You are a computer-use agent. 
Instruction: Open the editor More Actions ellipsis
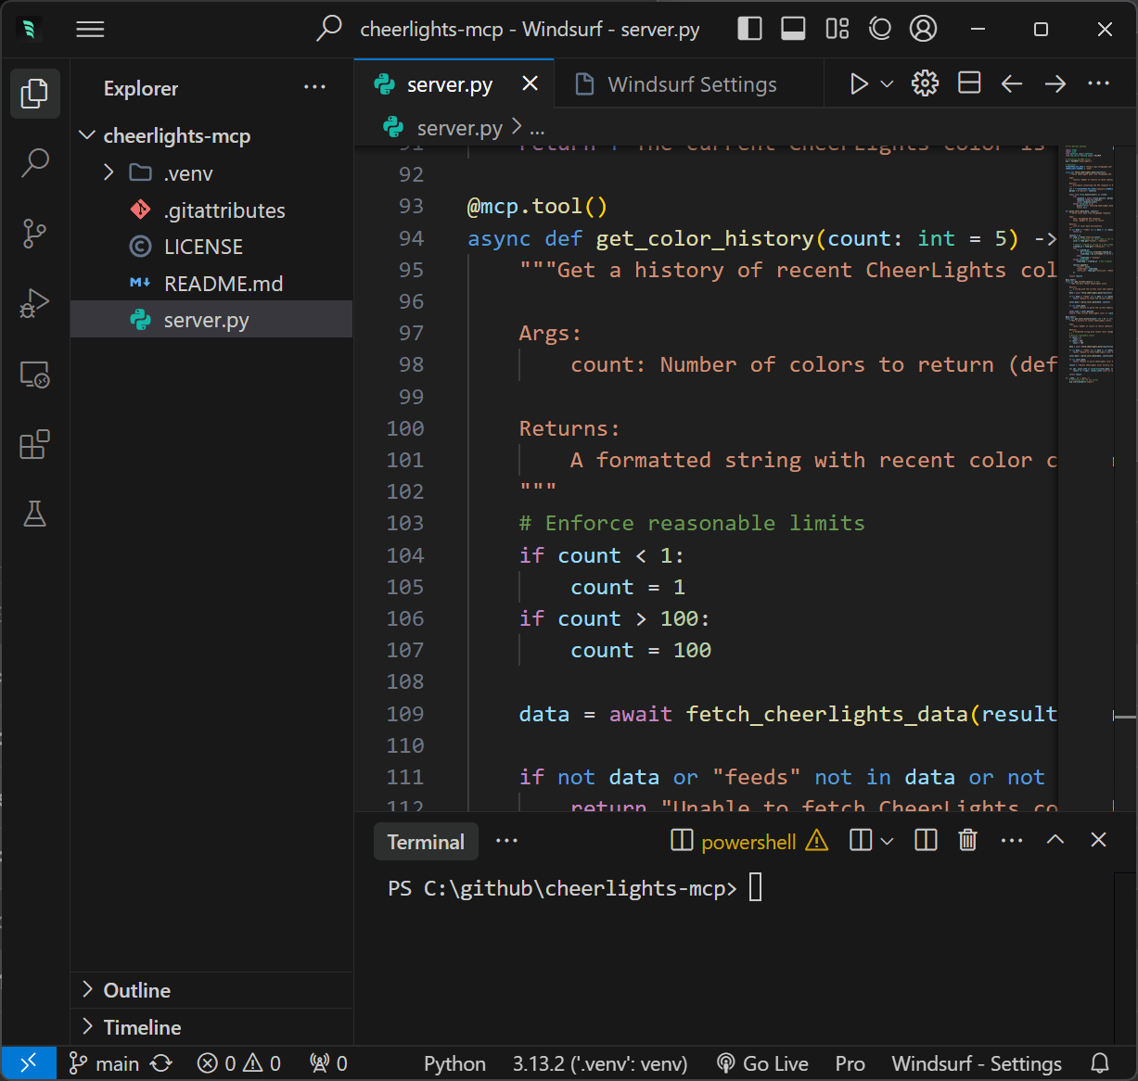(x=1099, y=83)
